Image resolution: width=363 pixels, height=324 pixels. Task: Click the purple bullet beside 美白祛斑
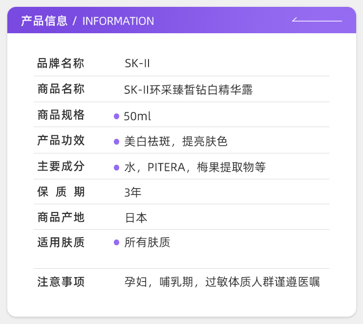coord(116,142)
